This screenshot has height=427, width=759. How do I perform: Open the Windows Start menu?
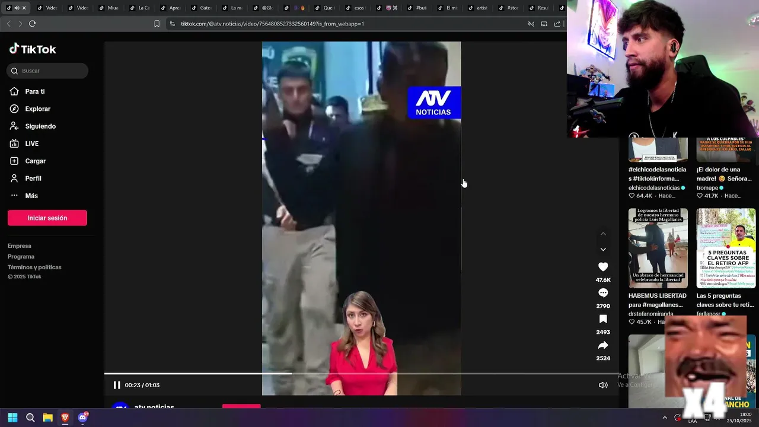(x=12, y=418)
